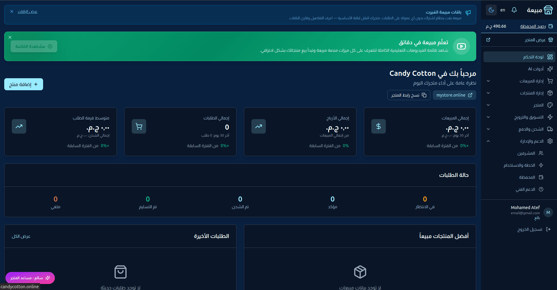Viewport: 557px width, 290px height.
Task: Click lightning icon for التسويق والترويج
Action: pyautogui.click(x=550, y=117)
